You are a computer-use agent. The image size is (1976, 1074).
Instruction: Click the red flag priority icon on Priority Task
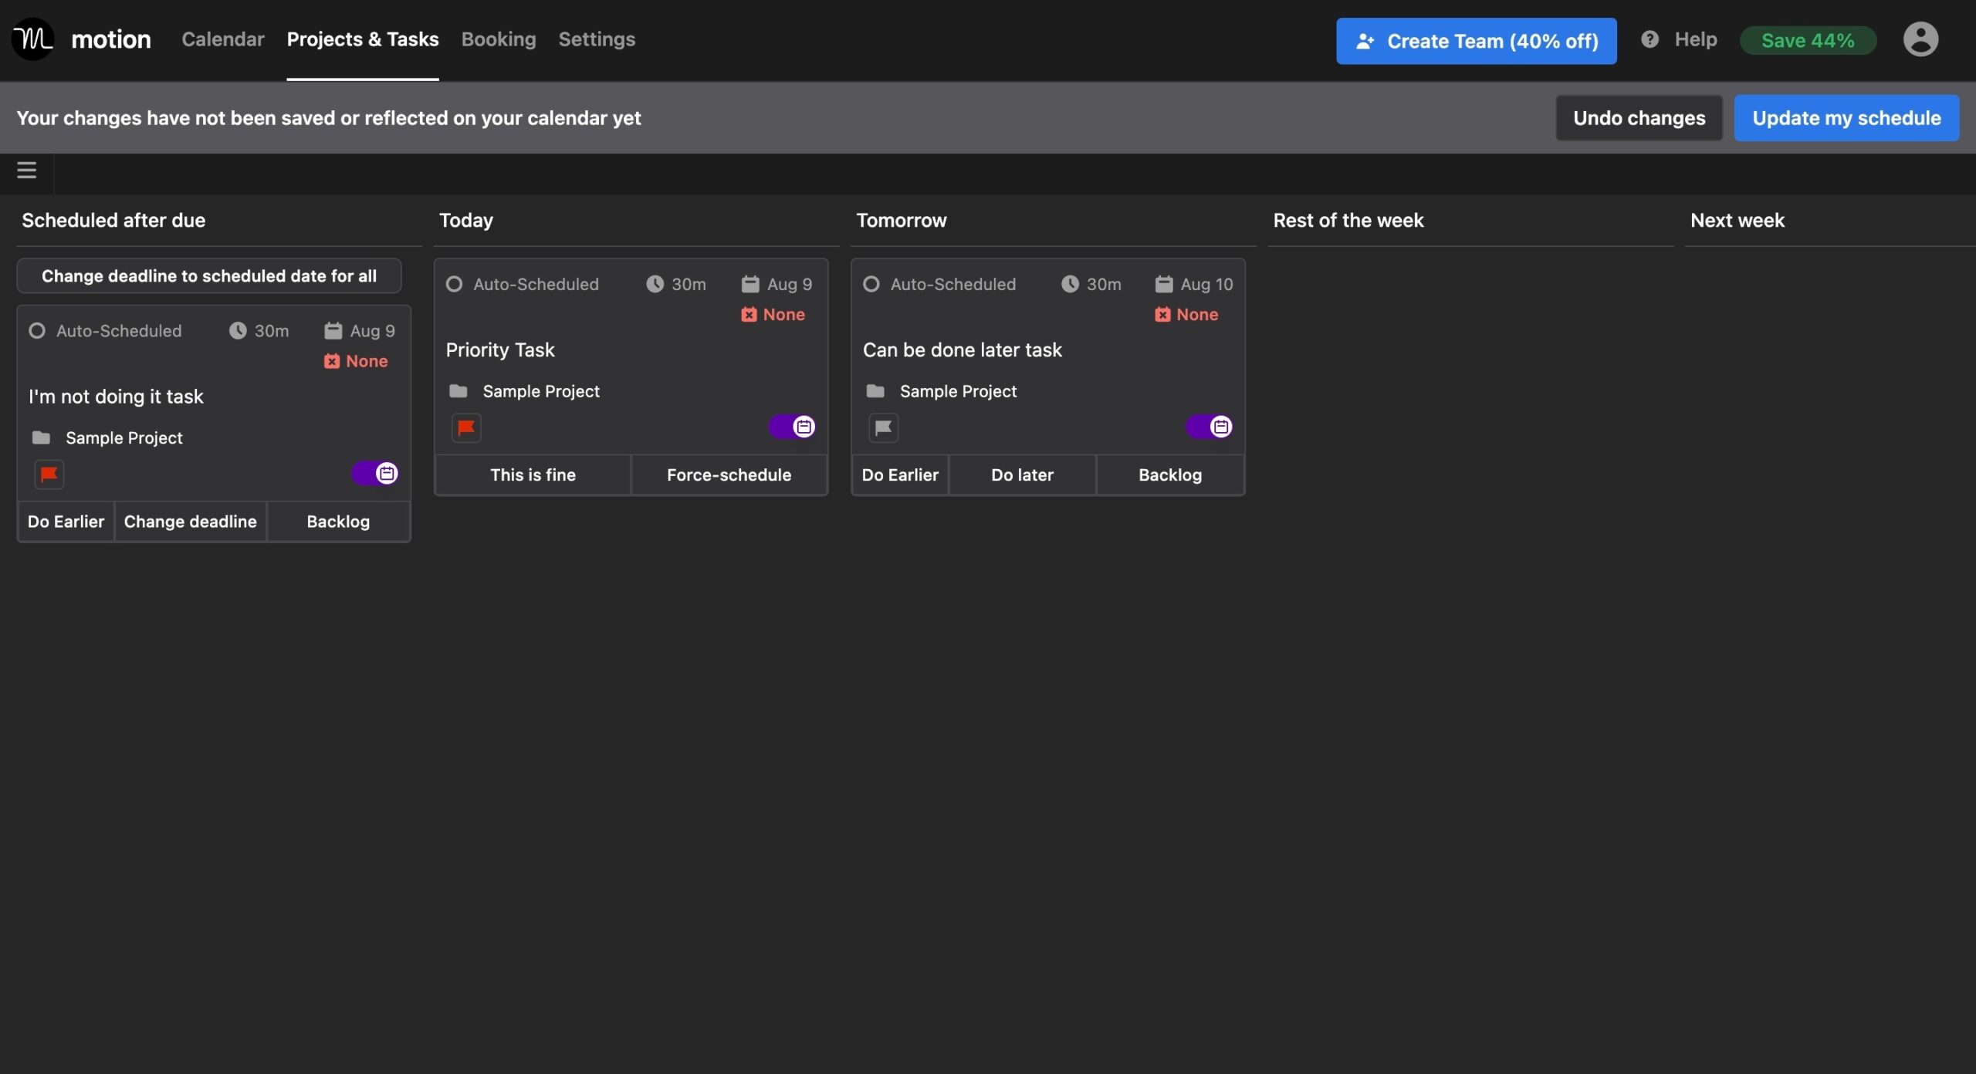pos(465,427)
